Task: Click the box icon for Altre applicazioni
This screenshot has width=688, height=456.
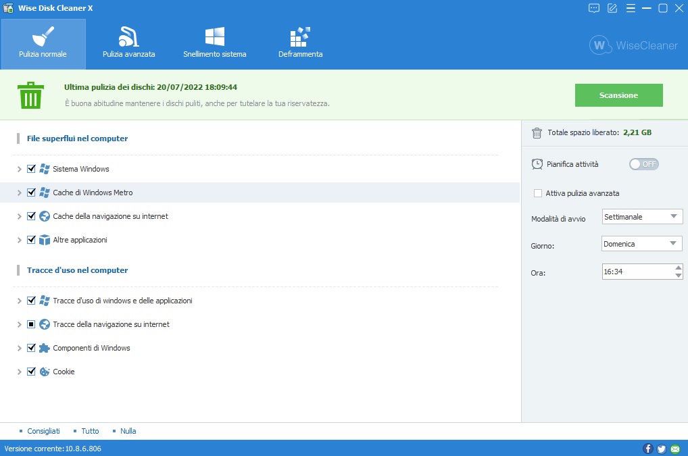Action: (45, 240)
